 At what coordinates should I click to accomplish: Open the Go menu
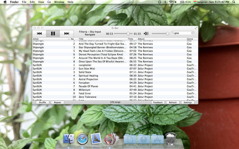click(49, 2)
